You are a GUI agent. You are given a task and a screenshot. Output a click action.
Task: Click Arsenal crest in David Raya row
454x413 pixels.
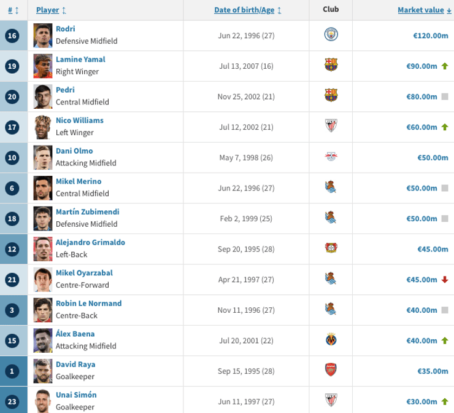click(x=331, y=371)
